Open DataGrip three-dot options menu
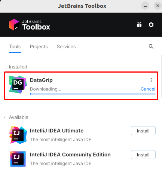 pyautogui.click(x=151, y=80)
